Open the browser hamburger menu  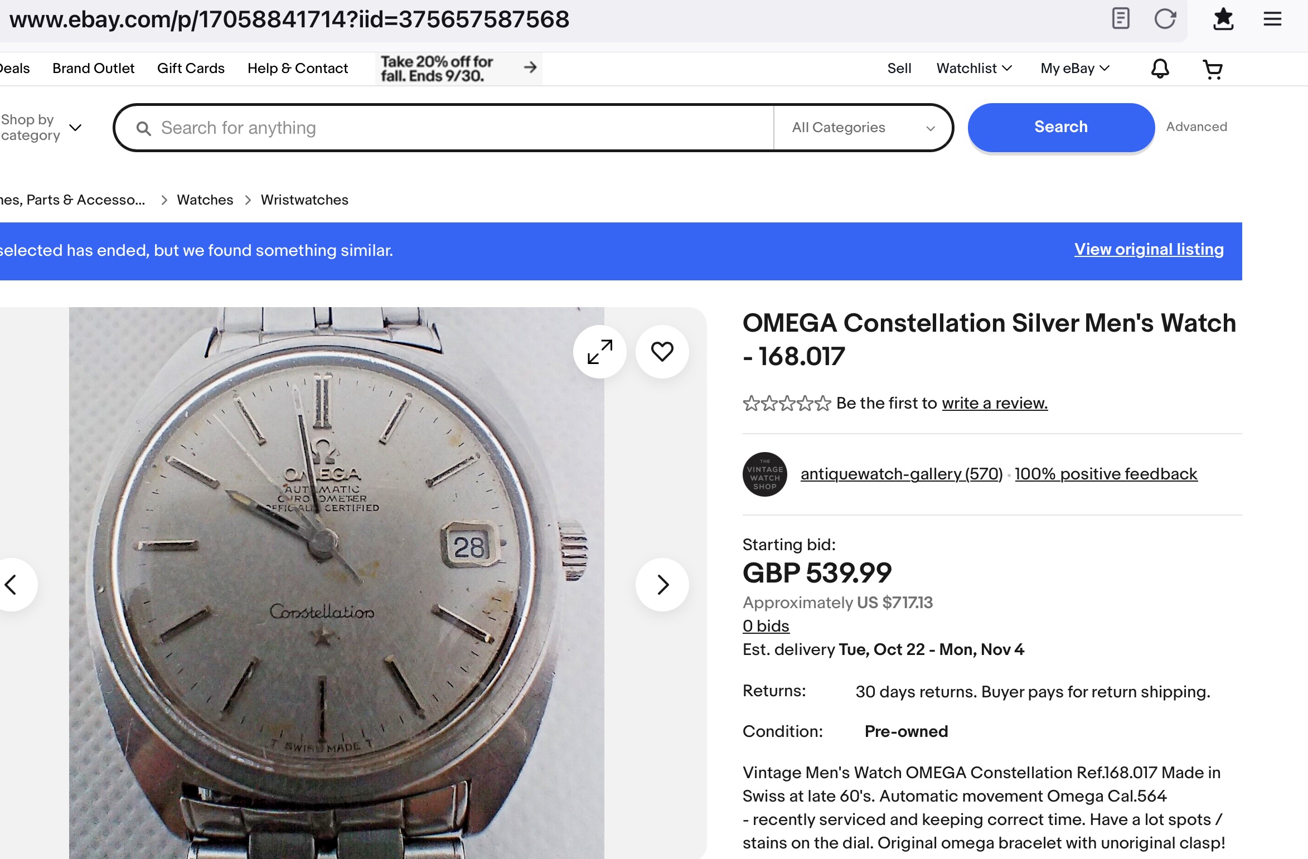pyautogui.click(x=1272, y=19)
